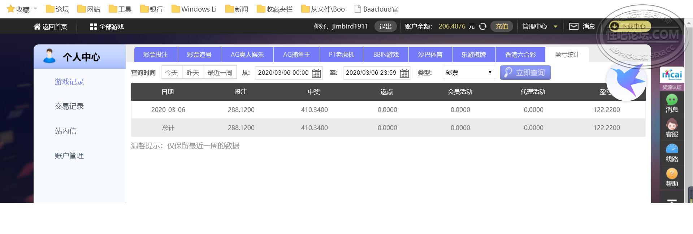Click the 个人中心 user avatar icon
The image size is (693, 234).
(x=49, y=56)
